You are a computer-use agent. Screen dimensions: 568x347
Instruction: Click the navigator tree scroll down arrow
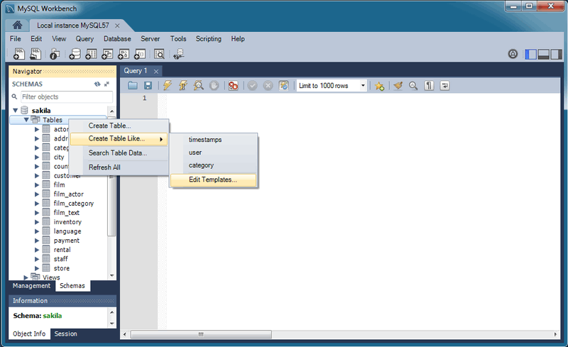(112, 275)
